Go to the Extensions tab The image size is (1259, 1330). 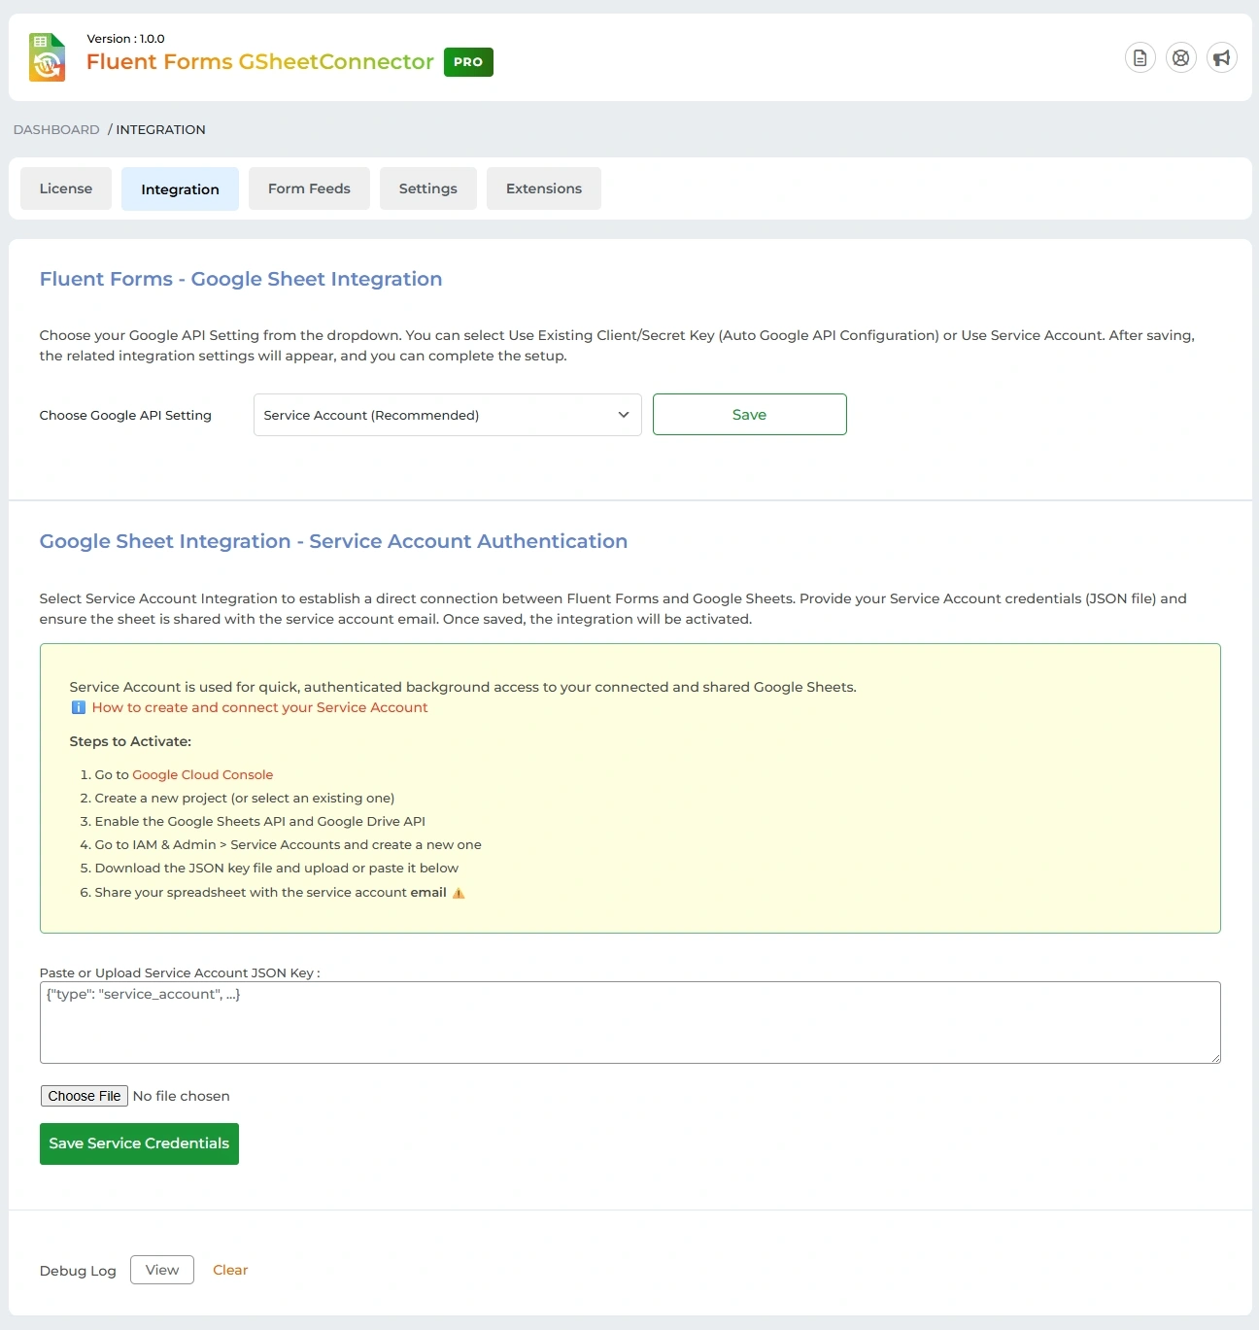(544, 188)
